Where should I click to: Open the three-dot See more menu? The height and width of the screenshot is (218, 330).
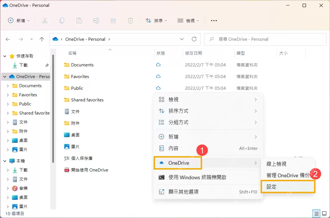pos(214,21)
